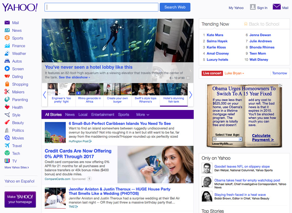292x213 pixels.
Task: Select the All Stories tab
Action: 53,115
